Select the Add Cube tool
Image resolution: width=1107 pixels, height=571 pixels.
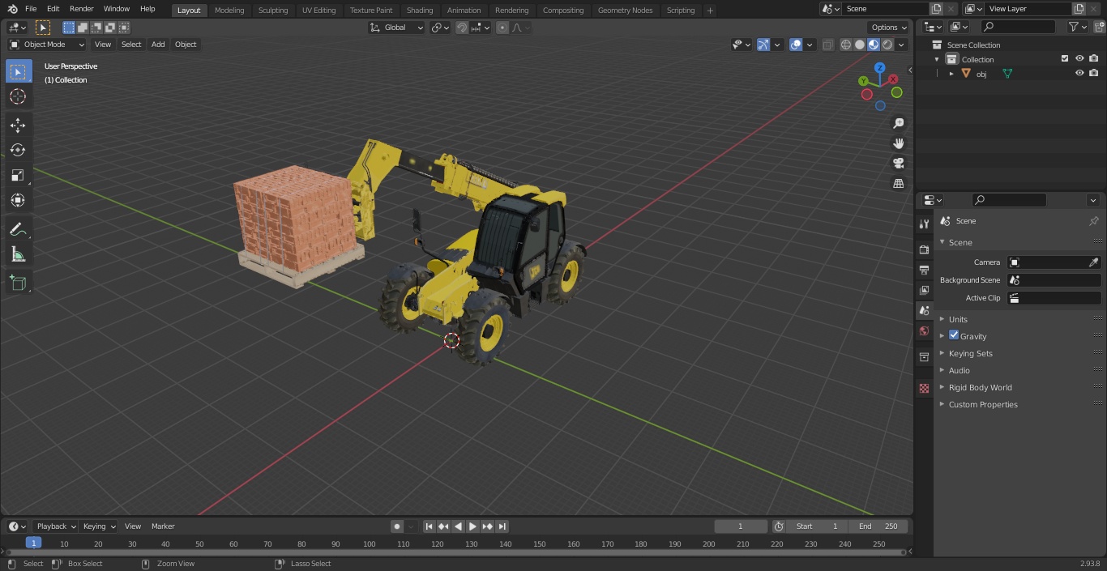click(x=18, y=283)
